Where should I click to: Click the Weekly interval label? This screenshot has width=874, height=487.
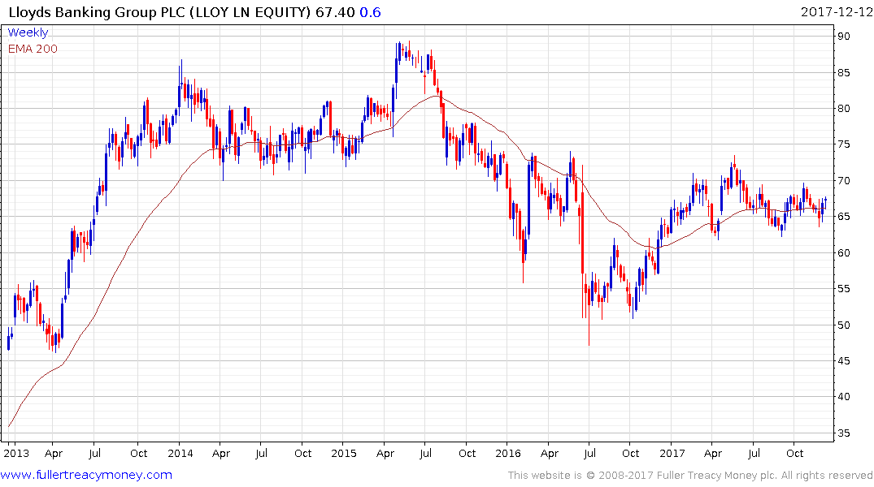tap(28, 32)
